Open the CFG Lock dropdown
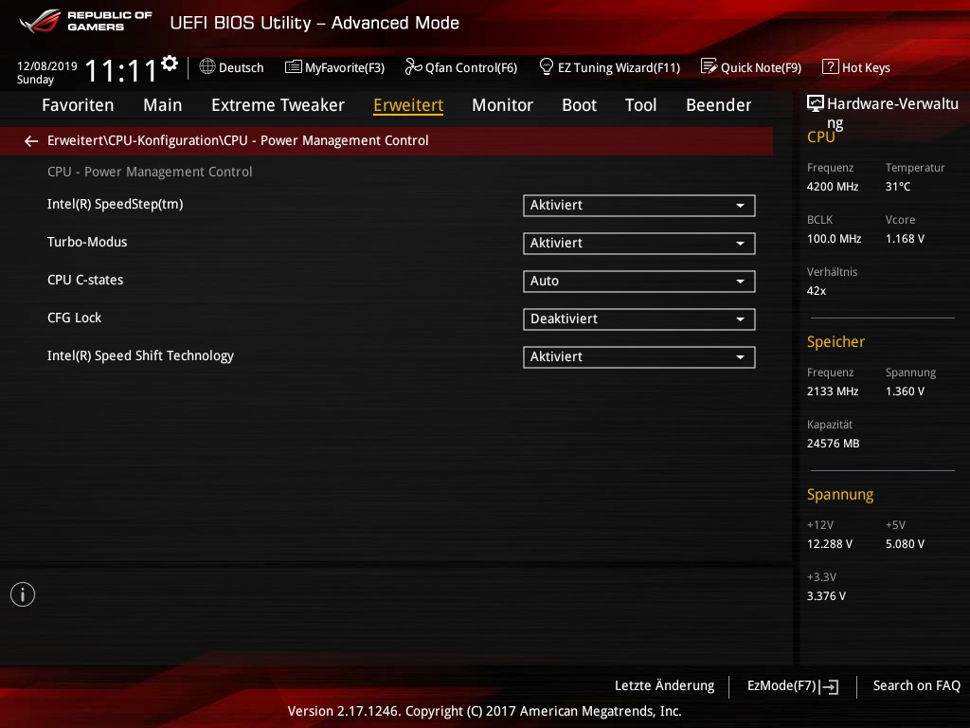This screenshot has width=970, height=728. 639,318
